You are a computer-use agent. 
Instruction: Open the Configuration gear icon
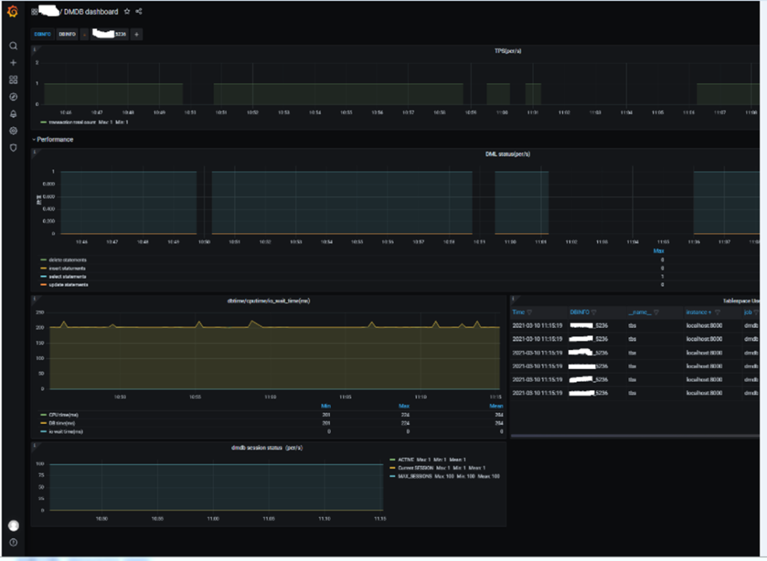pos(13,131)
